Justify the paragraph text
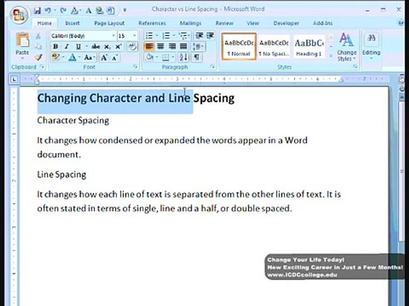The height and width of the screenshot is (306, 409). (183, 47)
